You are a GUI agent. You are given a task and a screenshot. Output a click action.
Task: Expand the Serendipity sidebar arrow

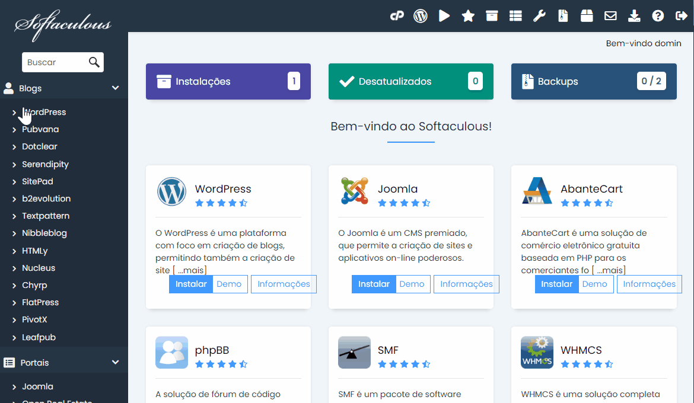click(14, 165)
